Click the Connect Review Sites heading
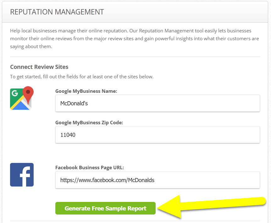271x223 pixels. pyautogui.click(x=39, y=67)
